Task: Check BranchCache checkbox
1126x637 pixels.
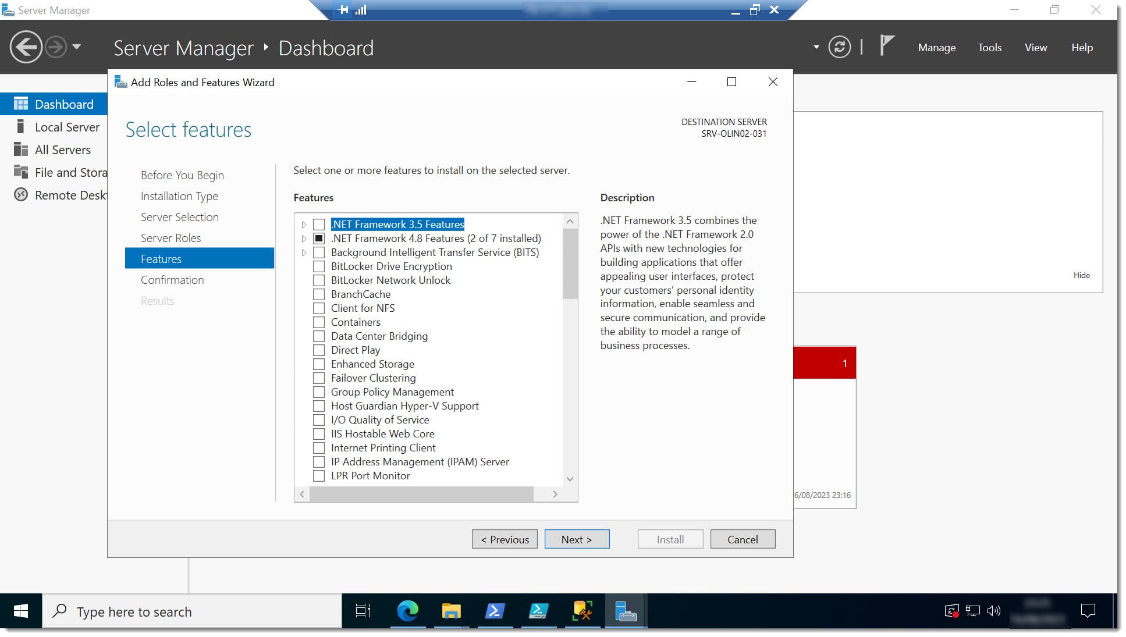Action: pos(319,294)
